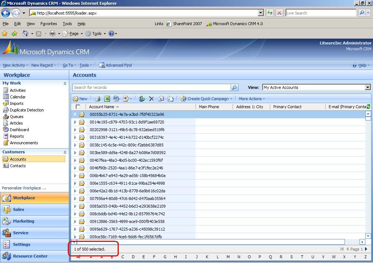Click Personalize Workplace link
The width and height of the screenshot is (373, 263).
(24, 188)
